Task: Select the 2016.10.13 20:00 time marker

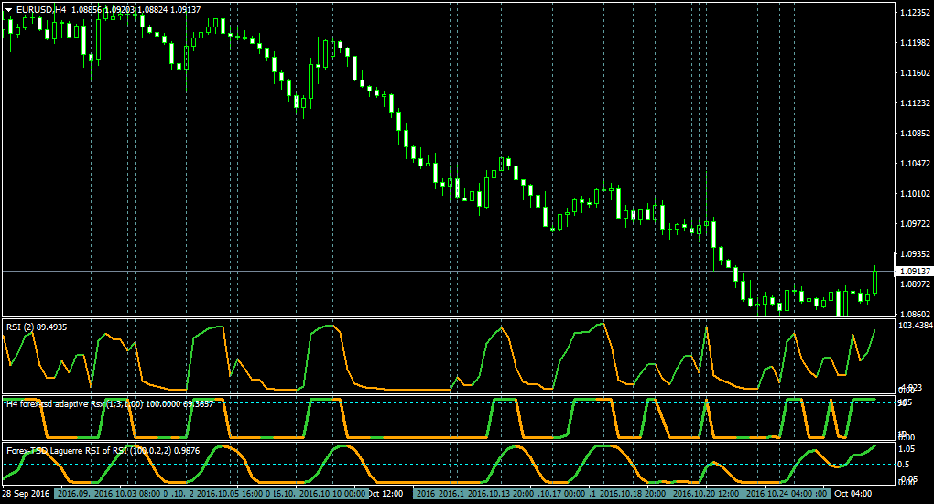Action: (x=501, y=494)
